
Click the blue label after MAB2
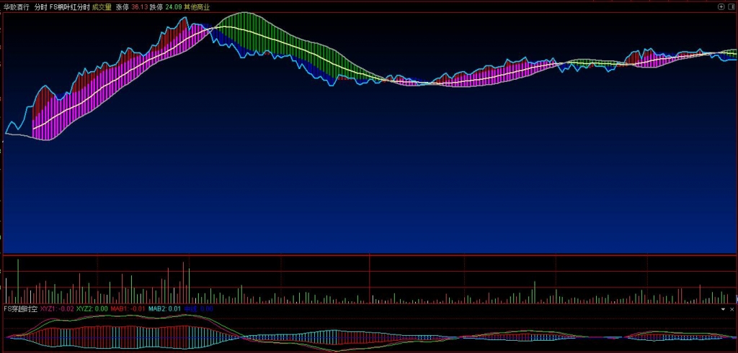198,308
